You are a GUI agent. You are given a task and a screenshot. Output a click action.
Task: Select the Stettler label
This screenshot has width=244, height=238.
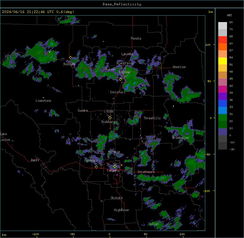pyautogui.click(x=179, y=67)
